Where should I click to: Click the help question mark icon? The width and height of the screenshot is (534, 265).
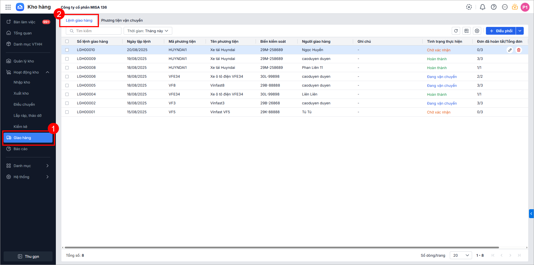tap(494, 7)
